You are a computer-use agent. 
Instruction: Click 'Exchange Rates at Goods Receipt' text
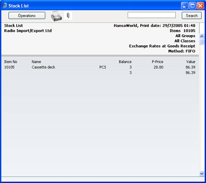[162, 46]
